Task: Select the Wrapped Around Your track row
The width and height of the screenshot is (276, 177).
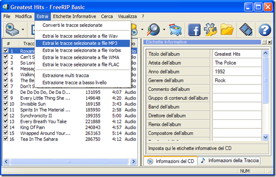Action: point(70,133)
